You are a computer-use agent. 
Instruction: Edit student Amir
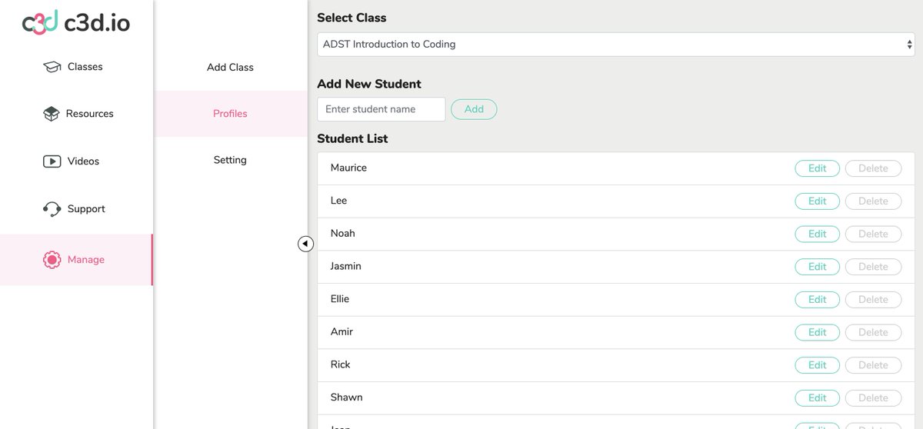click(817, 332)
